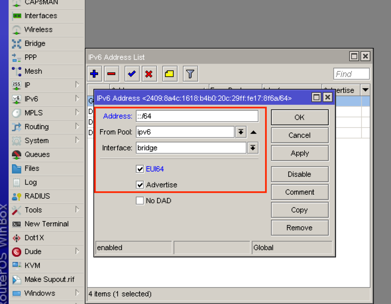The image size is (391, 304).
Task: Click OK in IPv6 Address dialog
Action: [300, 117]
